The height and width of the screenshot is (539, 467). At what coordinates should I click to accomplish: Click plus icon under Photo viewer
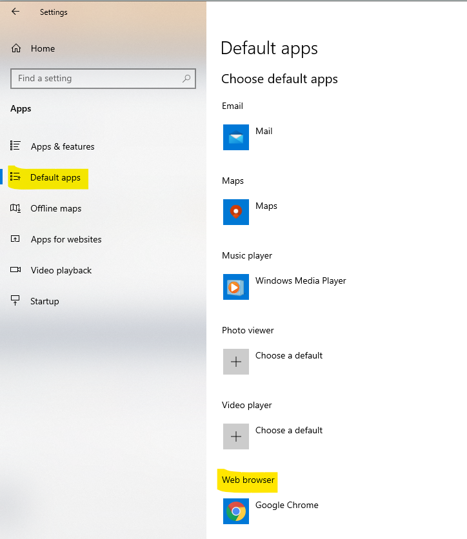click(236, 362)
